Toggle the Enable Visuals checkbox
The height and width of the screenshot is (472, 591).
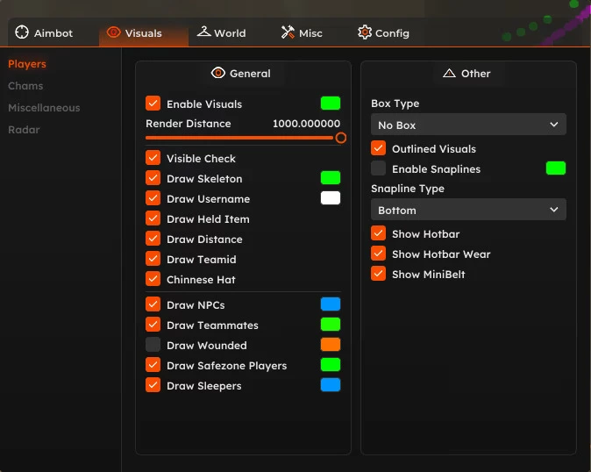[153, 104]
